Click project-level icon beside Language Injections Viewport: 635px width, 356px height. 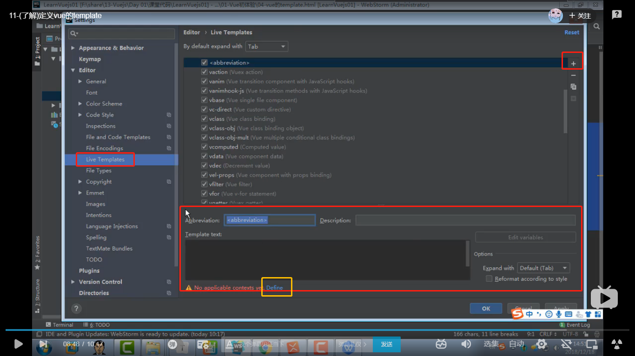coord(169,226)
